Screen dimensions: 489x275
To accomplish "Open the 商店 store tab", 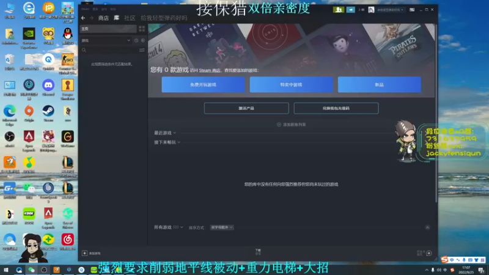I will (103, 18).
